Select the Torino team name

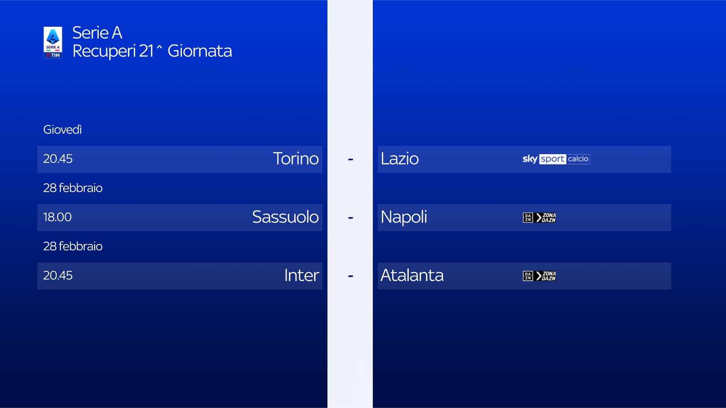296,159
